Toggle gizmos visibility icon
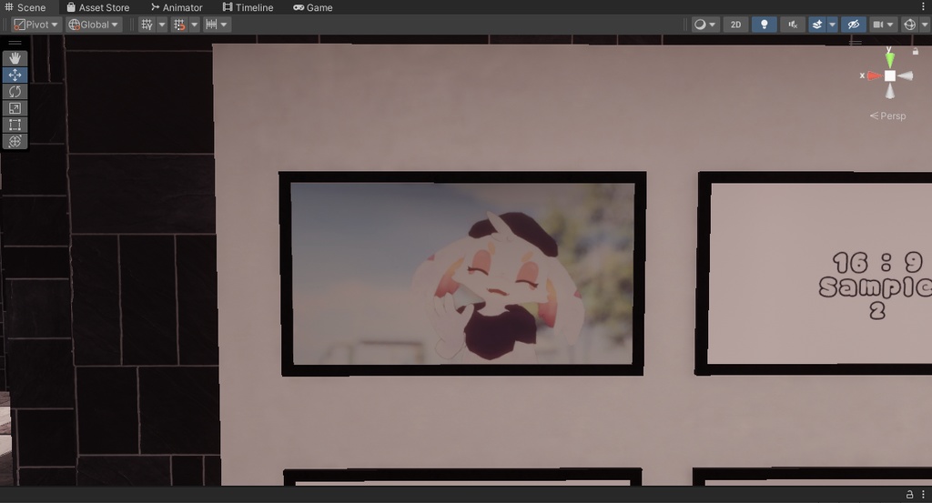932x503 pixels. (x=909, y=25)
